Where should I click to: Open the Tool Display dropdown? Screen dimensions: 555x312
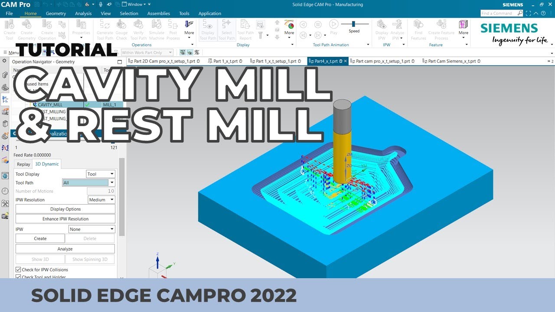[x=101, y=174]
